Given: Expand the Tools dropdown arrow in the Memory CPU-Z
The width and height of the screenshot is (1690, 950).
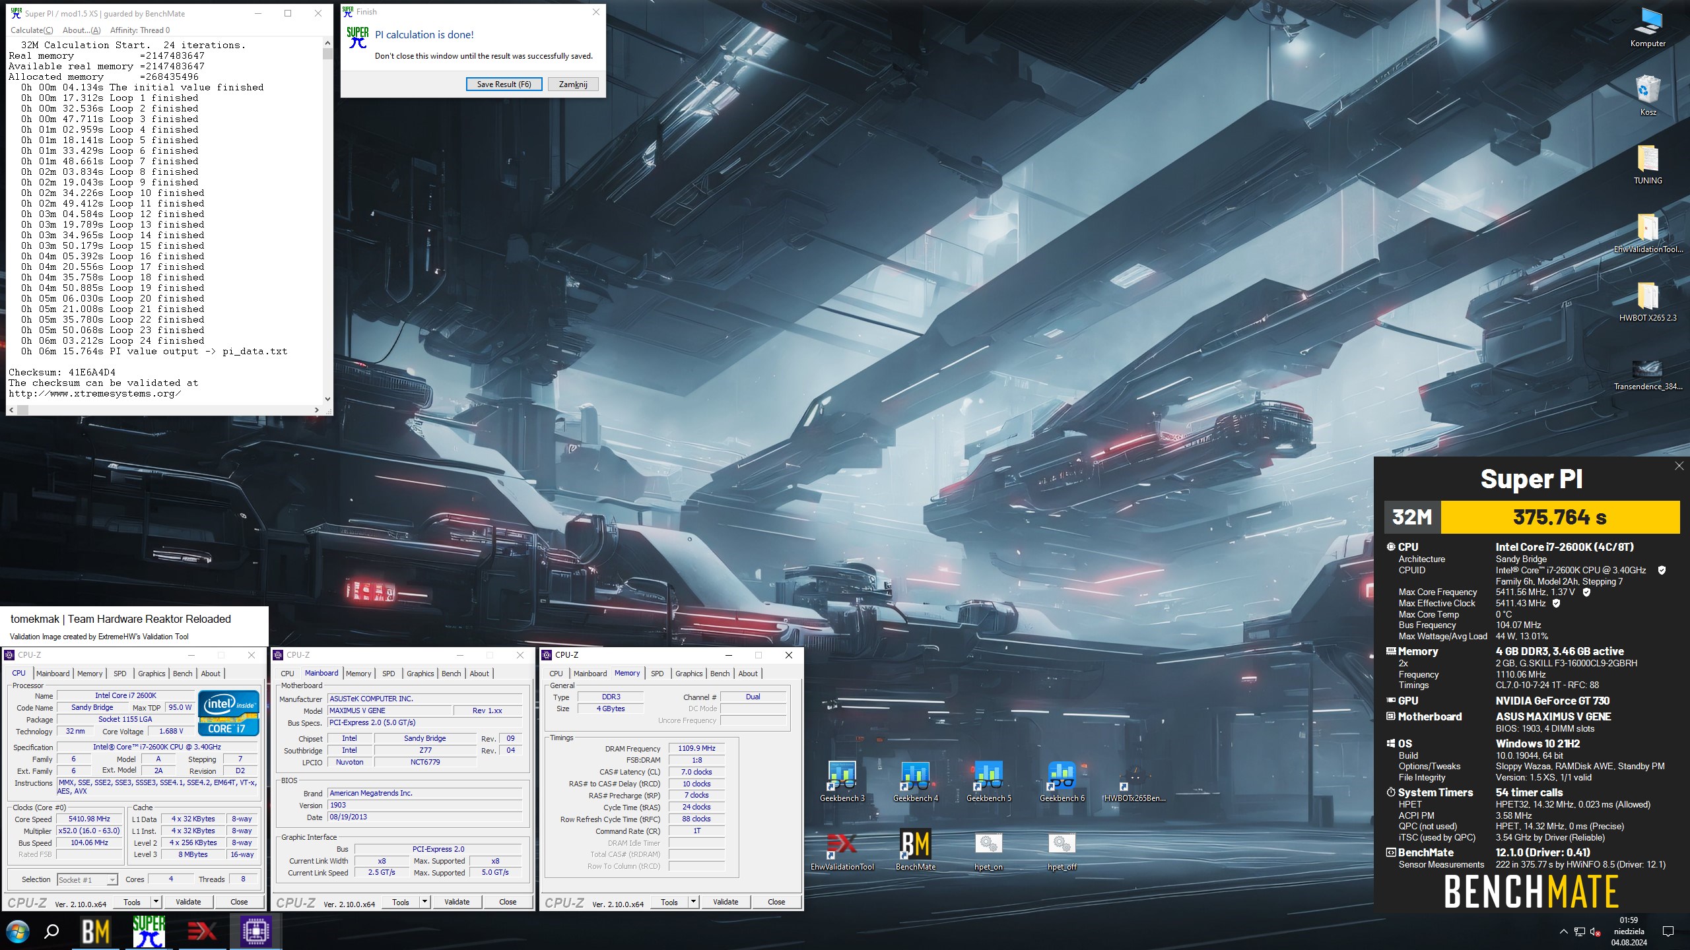Looking at the screenshot, I should coord(693,901).
